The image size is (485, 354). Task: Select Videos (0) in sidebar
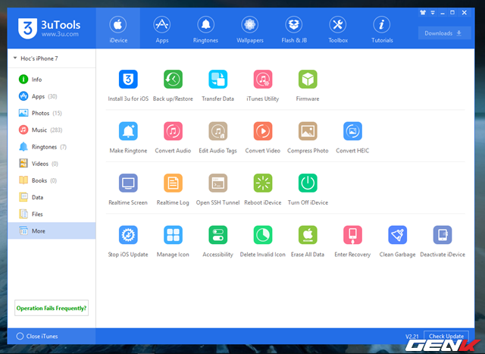[52, 164]
